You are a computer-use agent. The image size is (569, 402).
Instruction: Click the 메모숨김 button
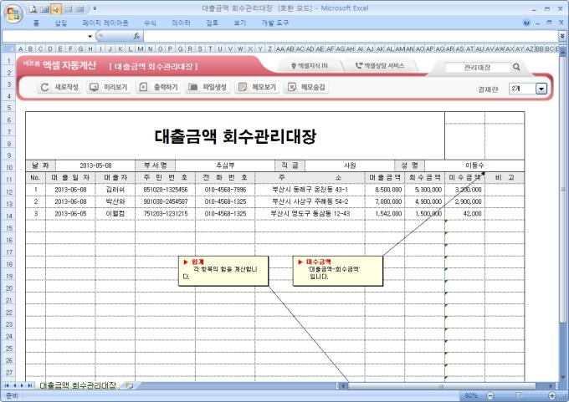pos(306,87)
